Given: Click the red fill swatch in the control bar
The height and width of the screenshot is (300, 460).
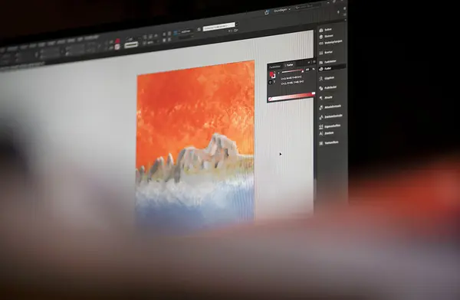Looking at the screenshot, I should click(x=117, y=41).
